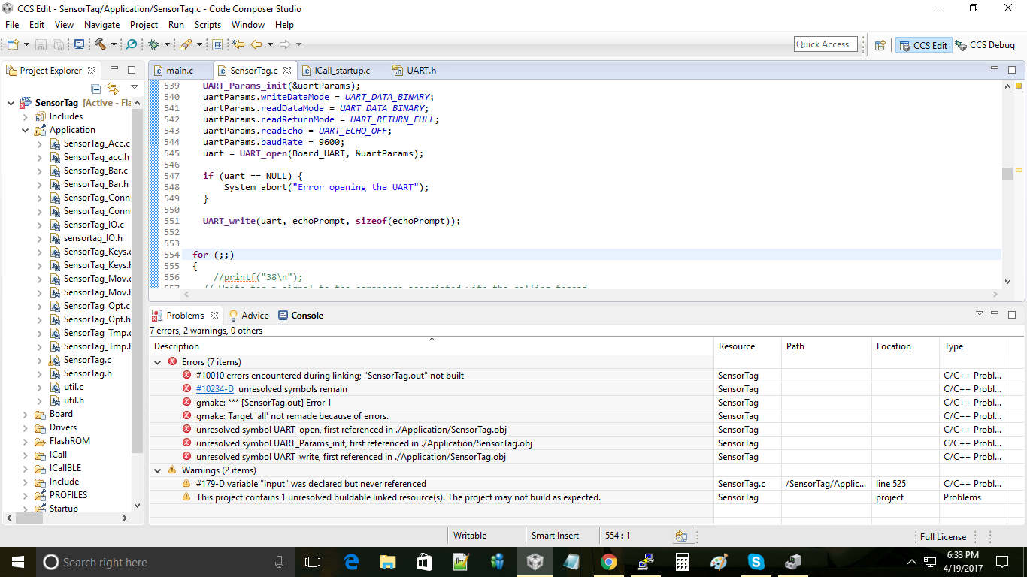Minimize the Problems panel
Viewport: 1027px width, 577px height.
click(x=995, y=314)
